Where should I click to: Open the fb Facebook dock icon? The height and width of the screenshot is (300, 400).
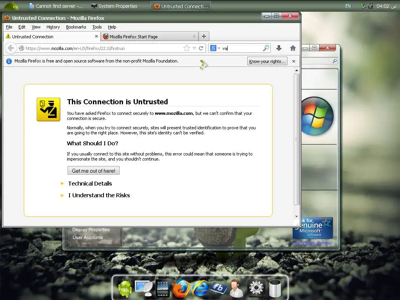(x=218, y=288)
